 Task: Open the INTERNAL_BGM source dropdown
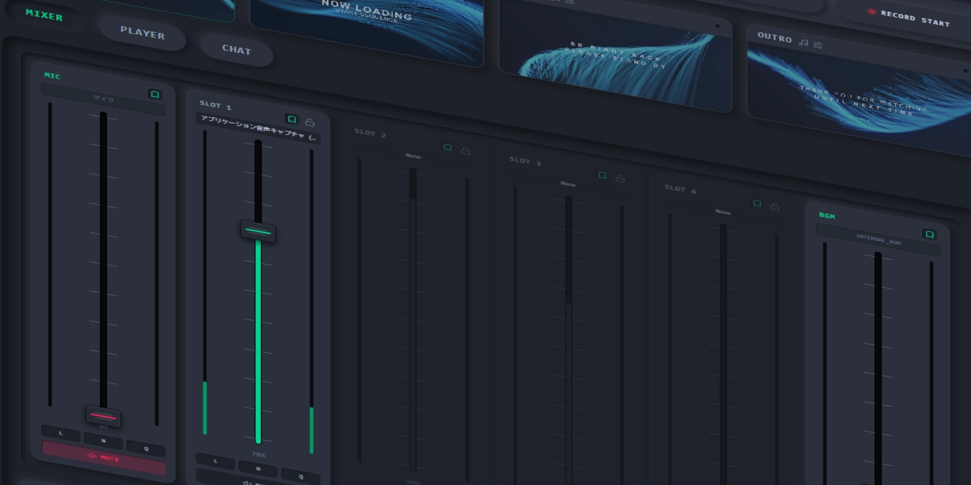click(878, 240)
